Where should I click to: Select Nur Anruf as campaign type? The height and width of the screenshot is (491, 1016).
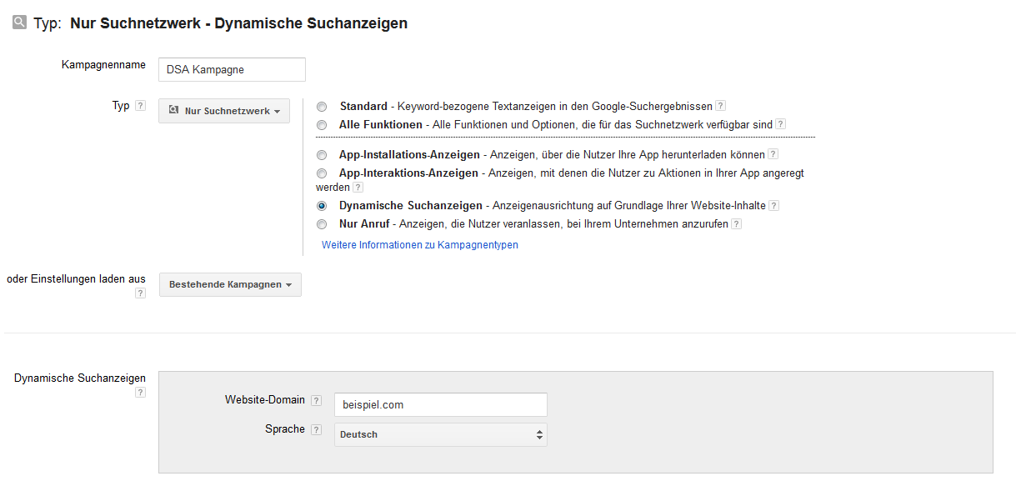click(x=322, y=223)
